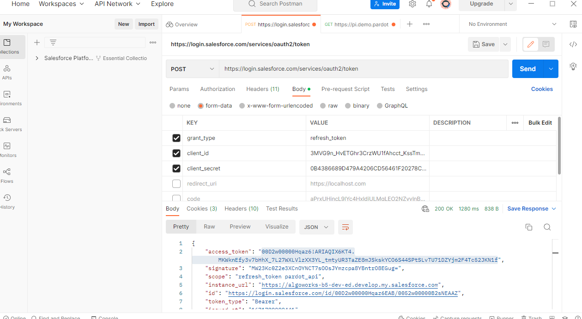The image size is (582, 319).
Task: Open the POST method dropdown
Action: (193, 69)
